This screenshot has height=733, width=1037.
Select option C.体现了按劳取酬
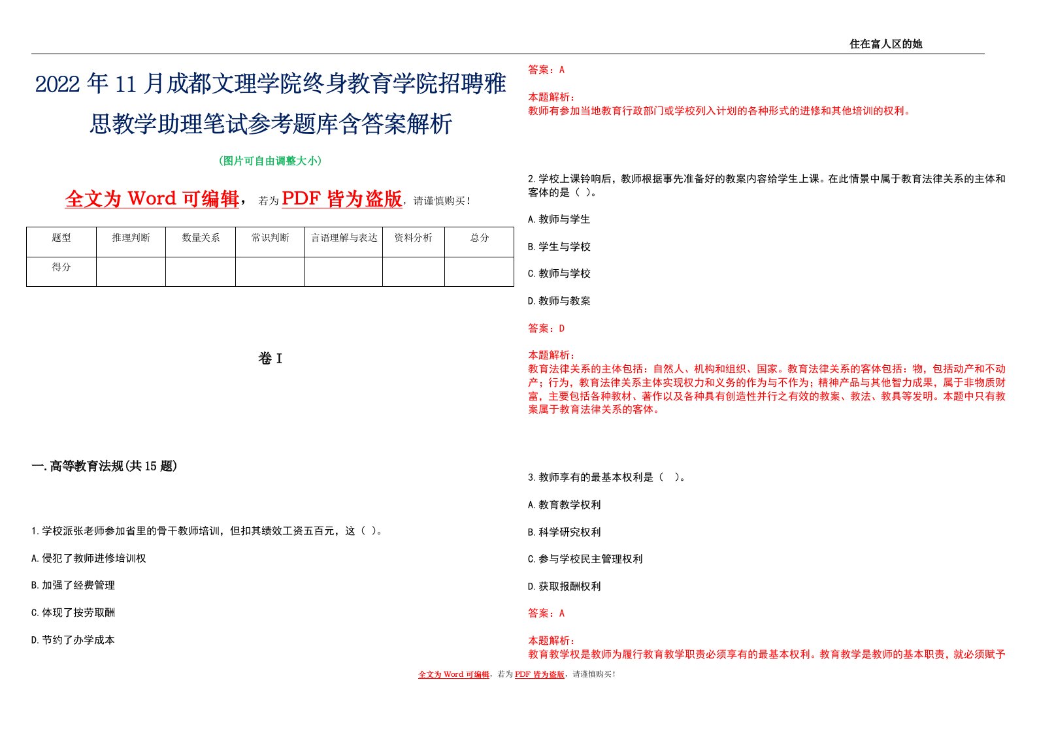(x=73, y=613)
